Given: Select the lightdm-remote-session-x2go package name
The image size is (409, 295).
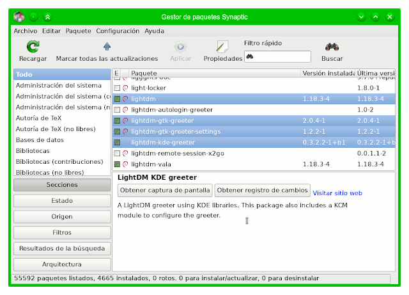Looking at the screenshot, I should pos(178,154).
